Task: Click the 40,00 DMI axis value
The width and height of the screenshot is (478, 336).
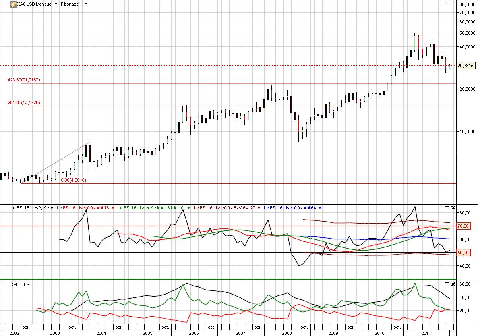Action: pyautogui.click(x=465, y=297)
